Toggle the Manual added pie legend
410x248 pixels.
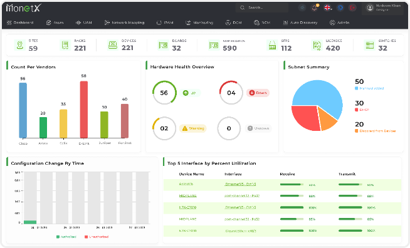(369, 88)
